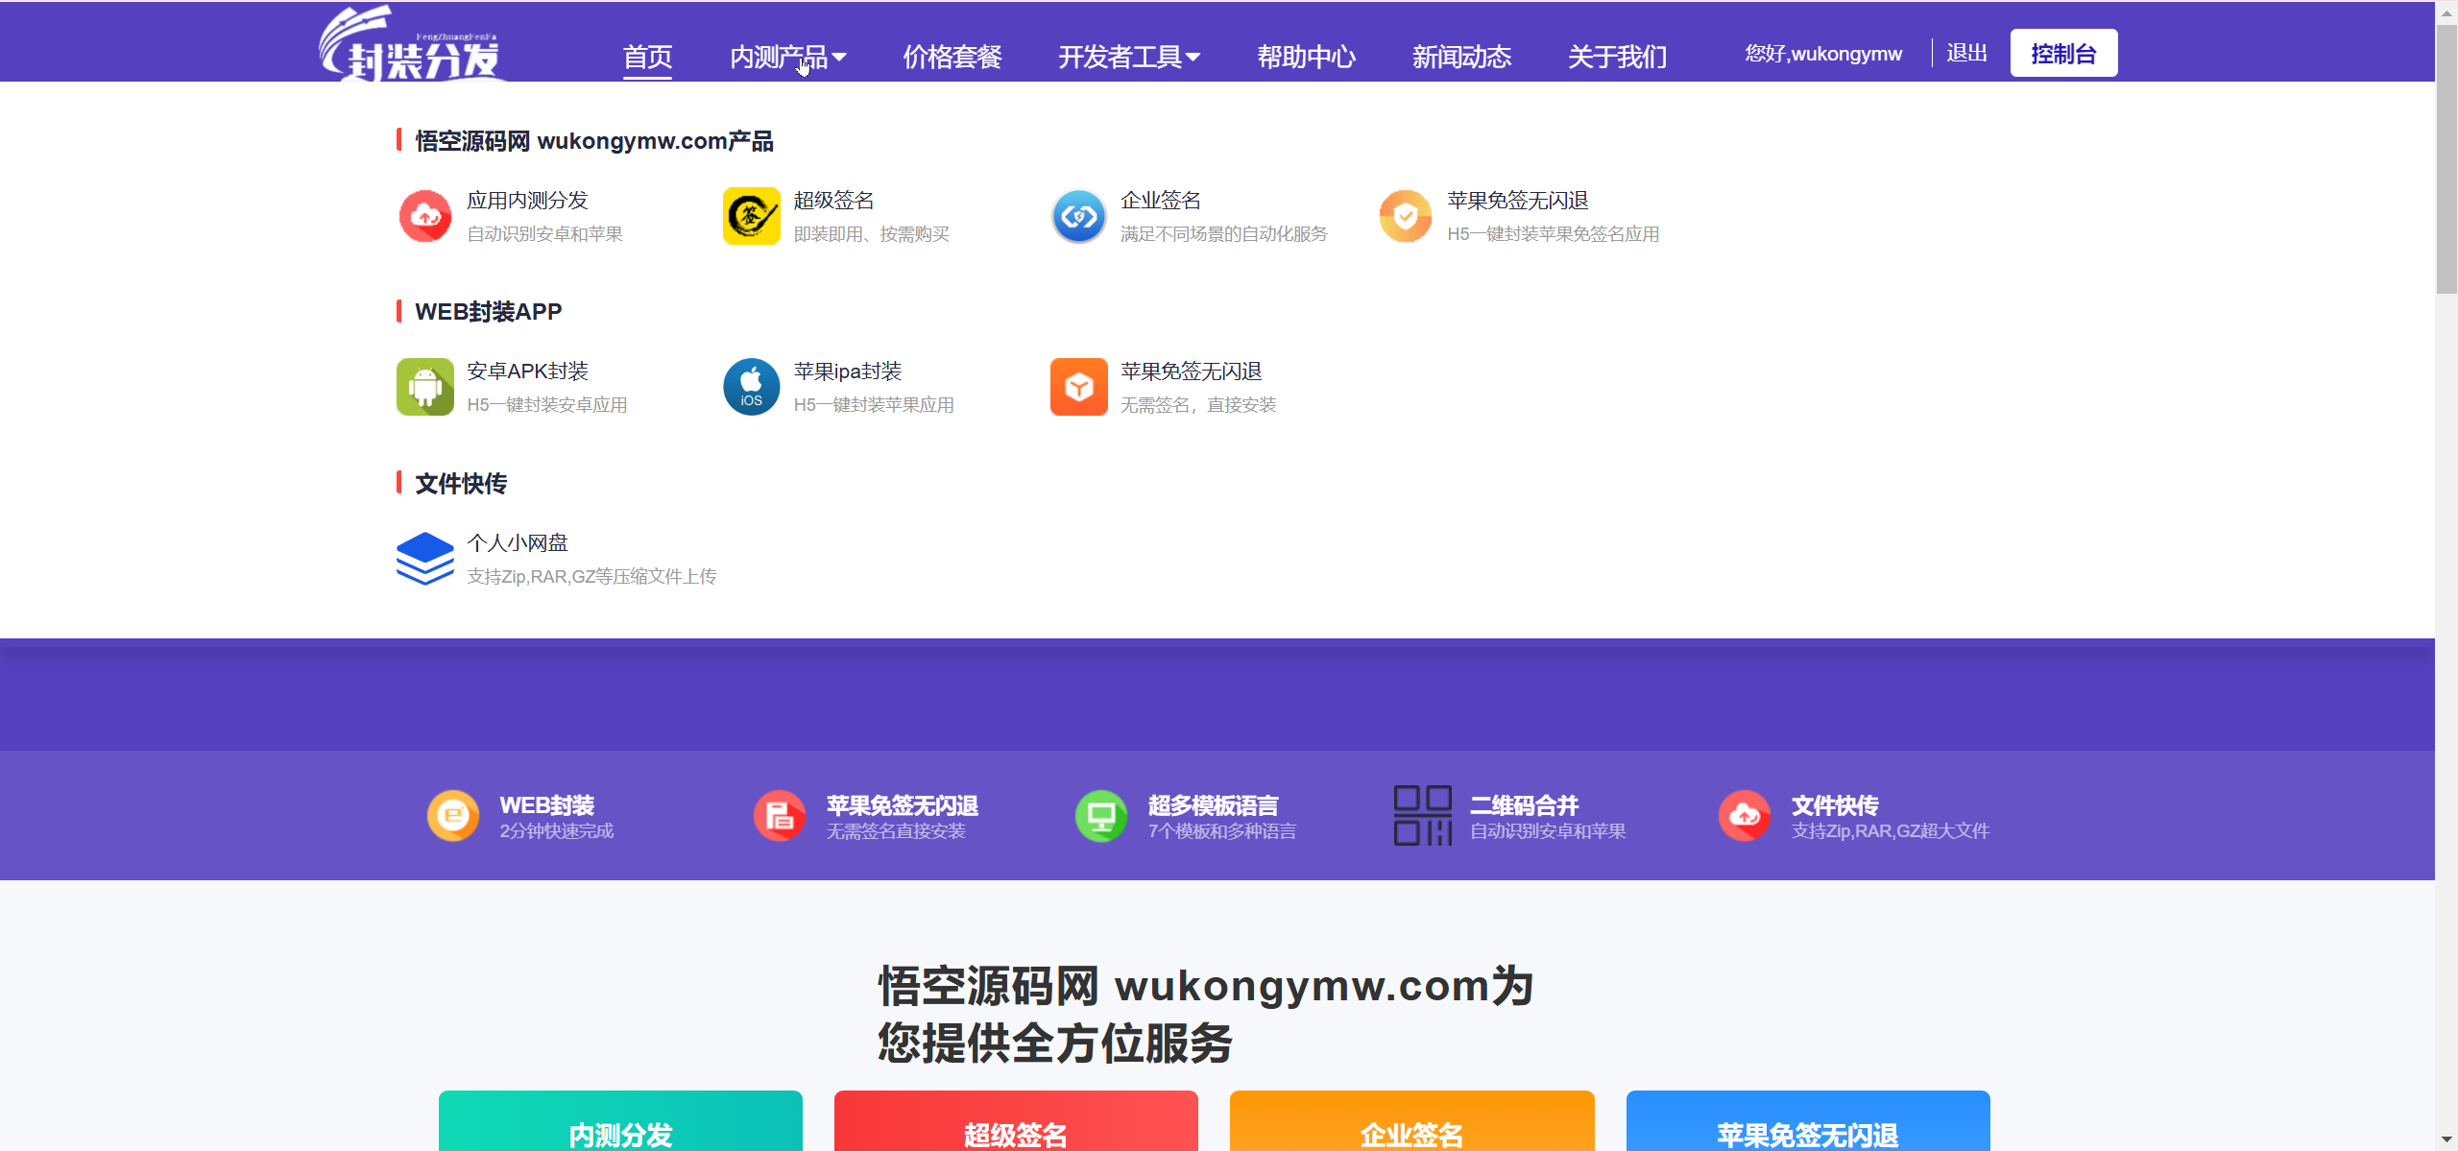The width and height of the screenshot is (2458, 1151).
Task: Open the 首页 nav item
Action: [647, 58]
